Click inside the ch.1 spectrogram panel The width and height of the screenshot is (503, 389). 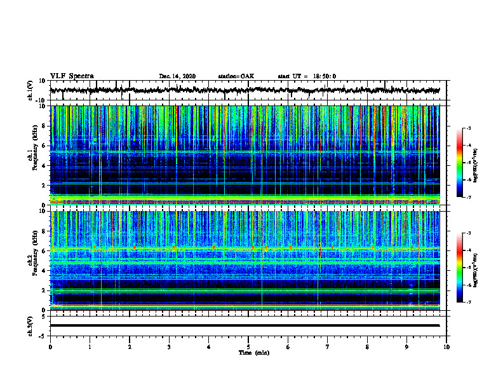(245, 155)
